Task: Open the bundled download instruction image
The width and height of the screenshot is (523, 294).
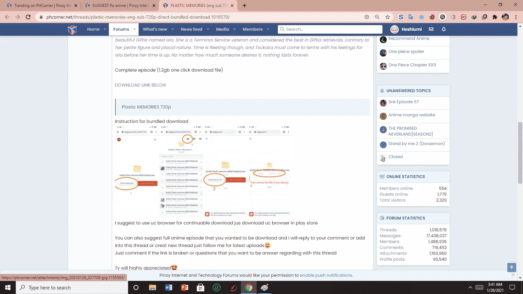Action: (x=203, y=171)
